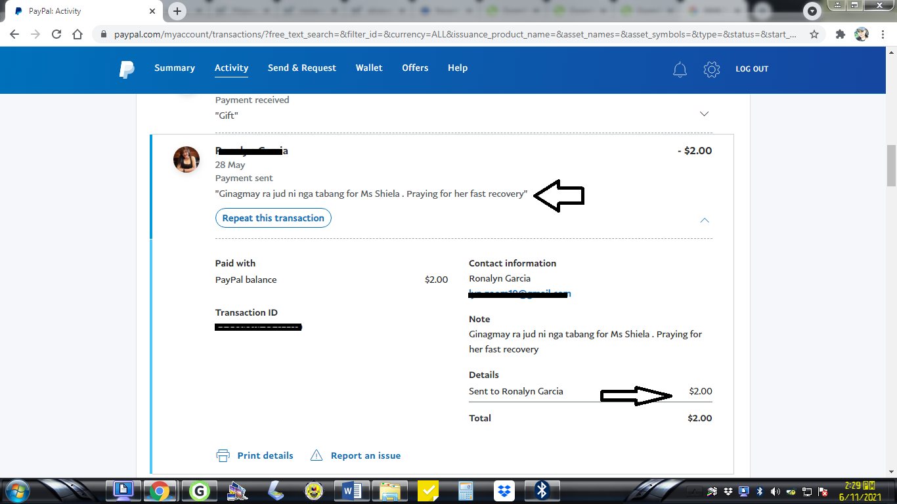Open Chrome extensions puzzle icon

[841, 34]
